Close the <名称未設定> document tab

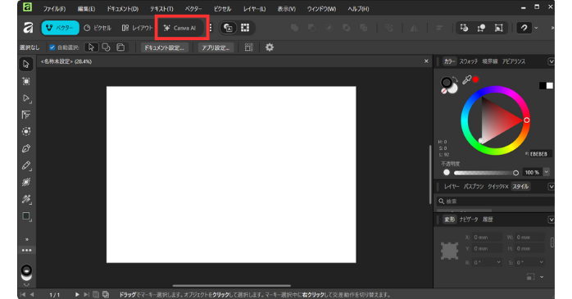point(426,61)
